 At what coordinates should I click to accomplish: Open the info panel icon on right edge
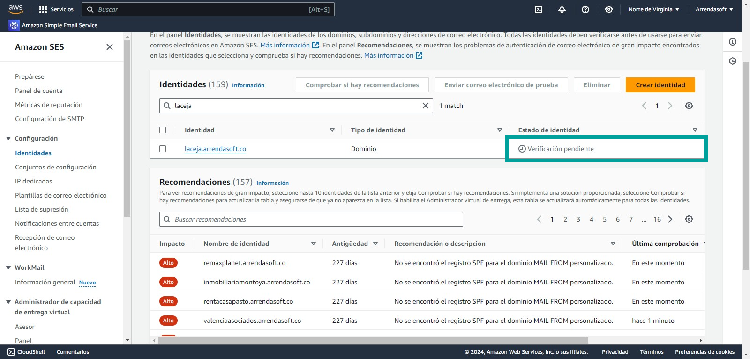coord(733,42)
